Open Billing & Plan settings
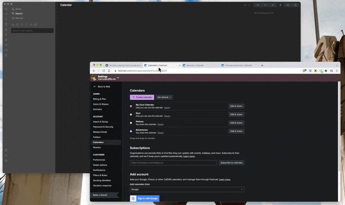The image size is (345, 205). point(100,99)
